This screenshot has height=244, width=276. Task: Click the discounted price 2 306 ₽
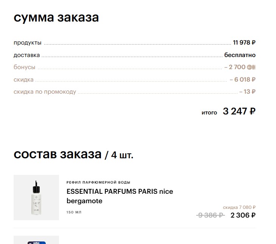coord(243,215)
